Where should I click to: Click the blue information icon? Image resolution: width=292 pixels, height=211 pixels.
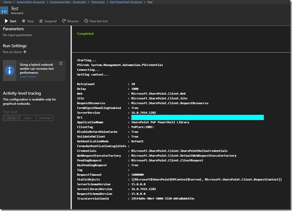click(11, 70)
